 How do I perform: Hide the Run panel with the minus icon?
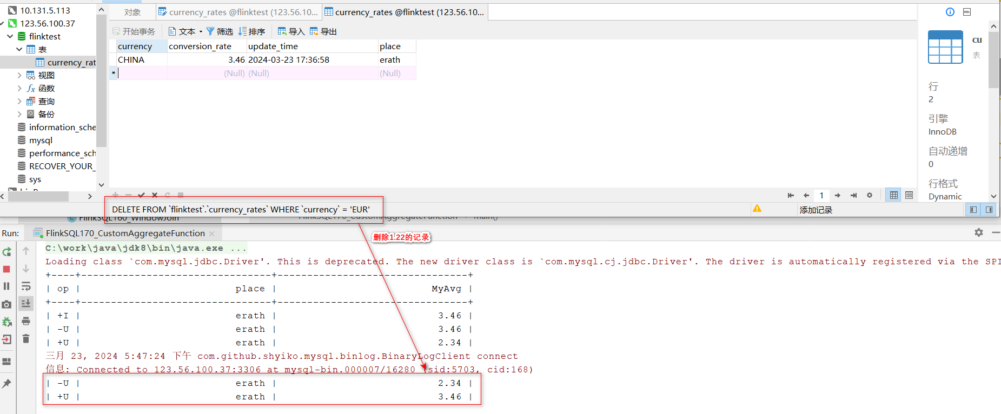(996, 232)
